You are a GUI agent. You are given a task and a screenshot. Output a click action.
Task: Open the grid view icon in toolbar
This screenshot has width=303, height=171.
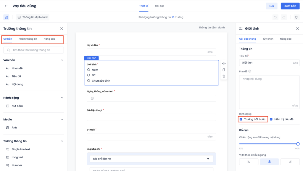click(x=6, y=17)
